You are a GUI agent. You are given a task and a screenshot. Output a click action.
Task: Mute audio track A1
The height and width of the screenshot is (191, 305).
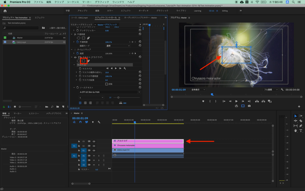pos(94,156)
